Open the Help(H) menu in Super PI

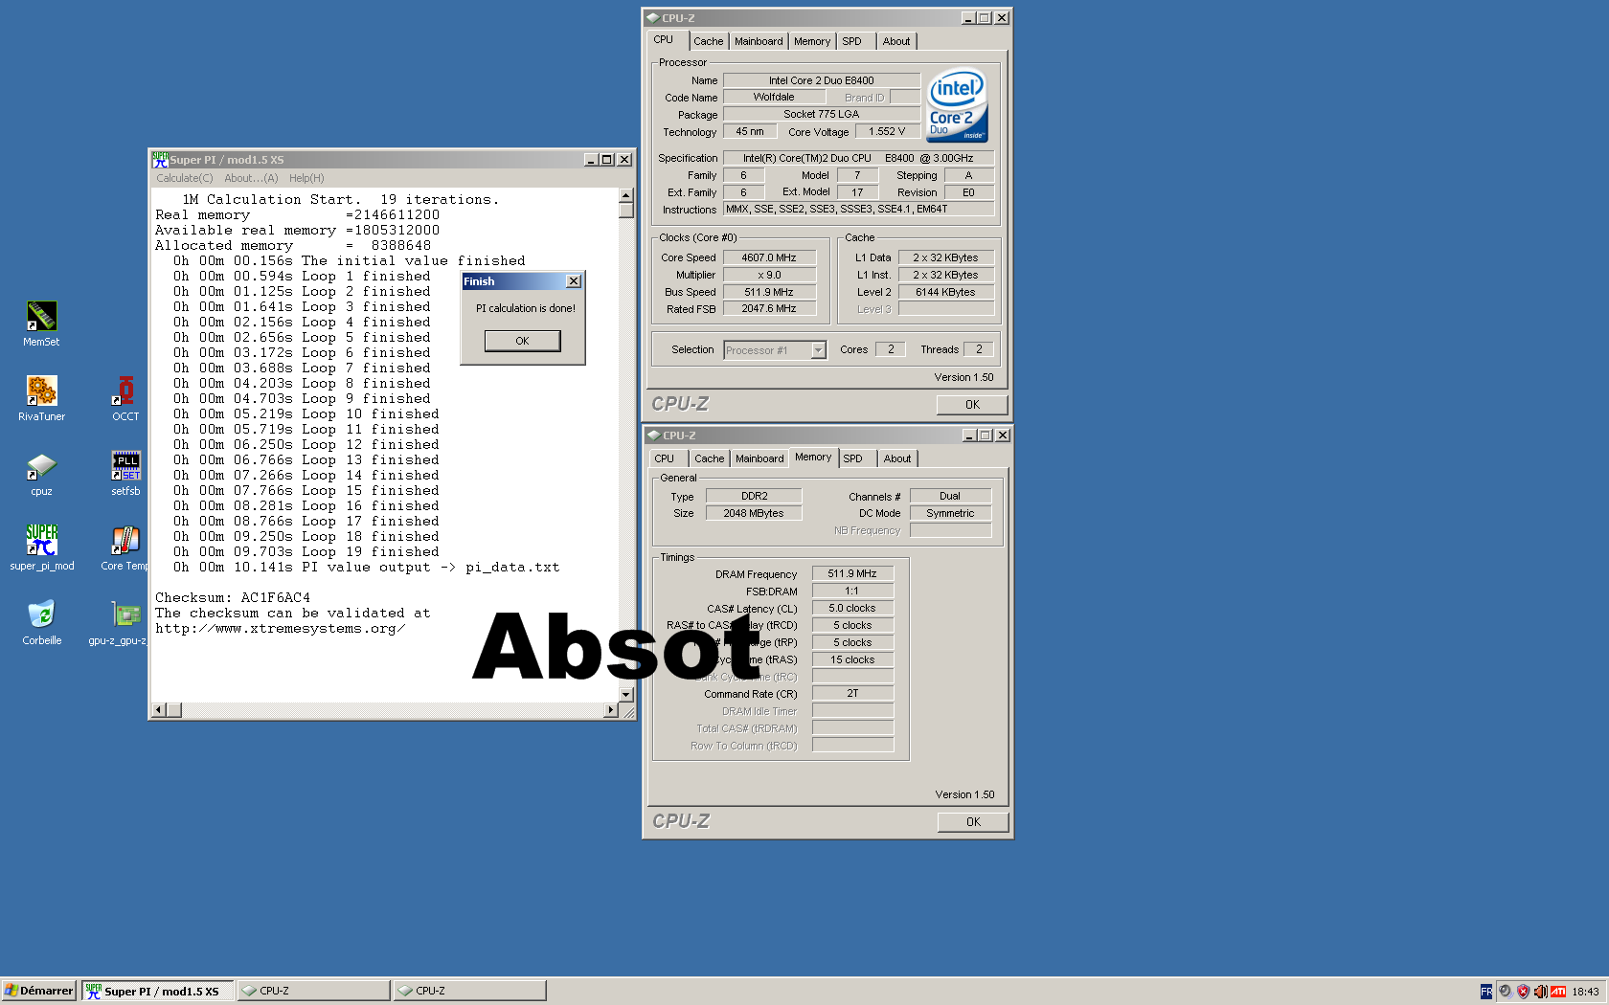click(306, 178)
